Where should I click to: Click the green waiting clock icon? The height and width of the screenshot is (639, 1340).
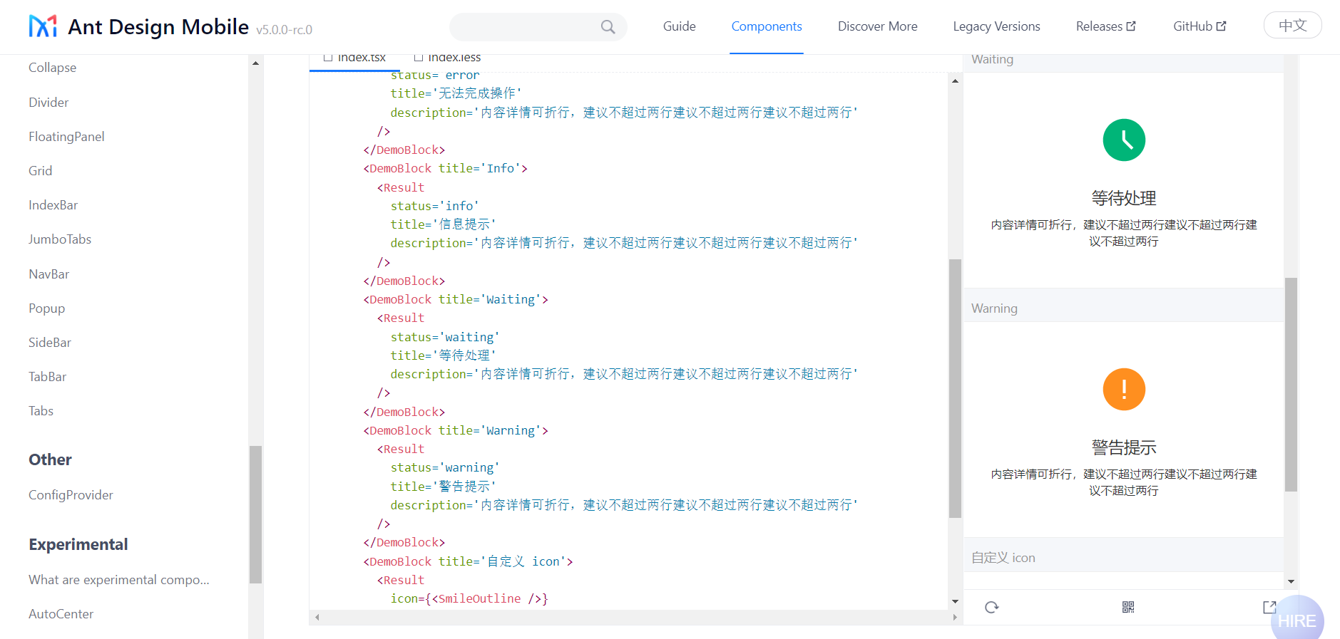point(1124,140)
